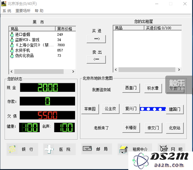The width and height of the screenshot is (193, 170).
Task: Go to 北京站 station
Action: (175, 128)
